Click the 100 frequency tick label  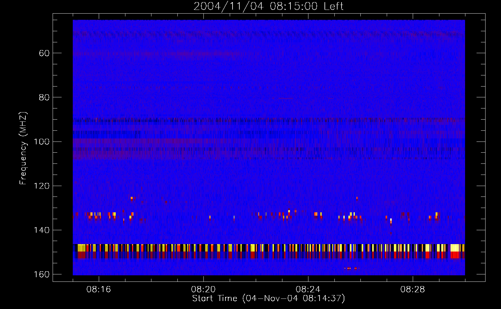click(x=41, y=142)
